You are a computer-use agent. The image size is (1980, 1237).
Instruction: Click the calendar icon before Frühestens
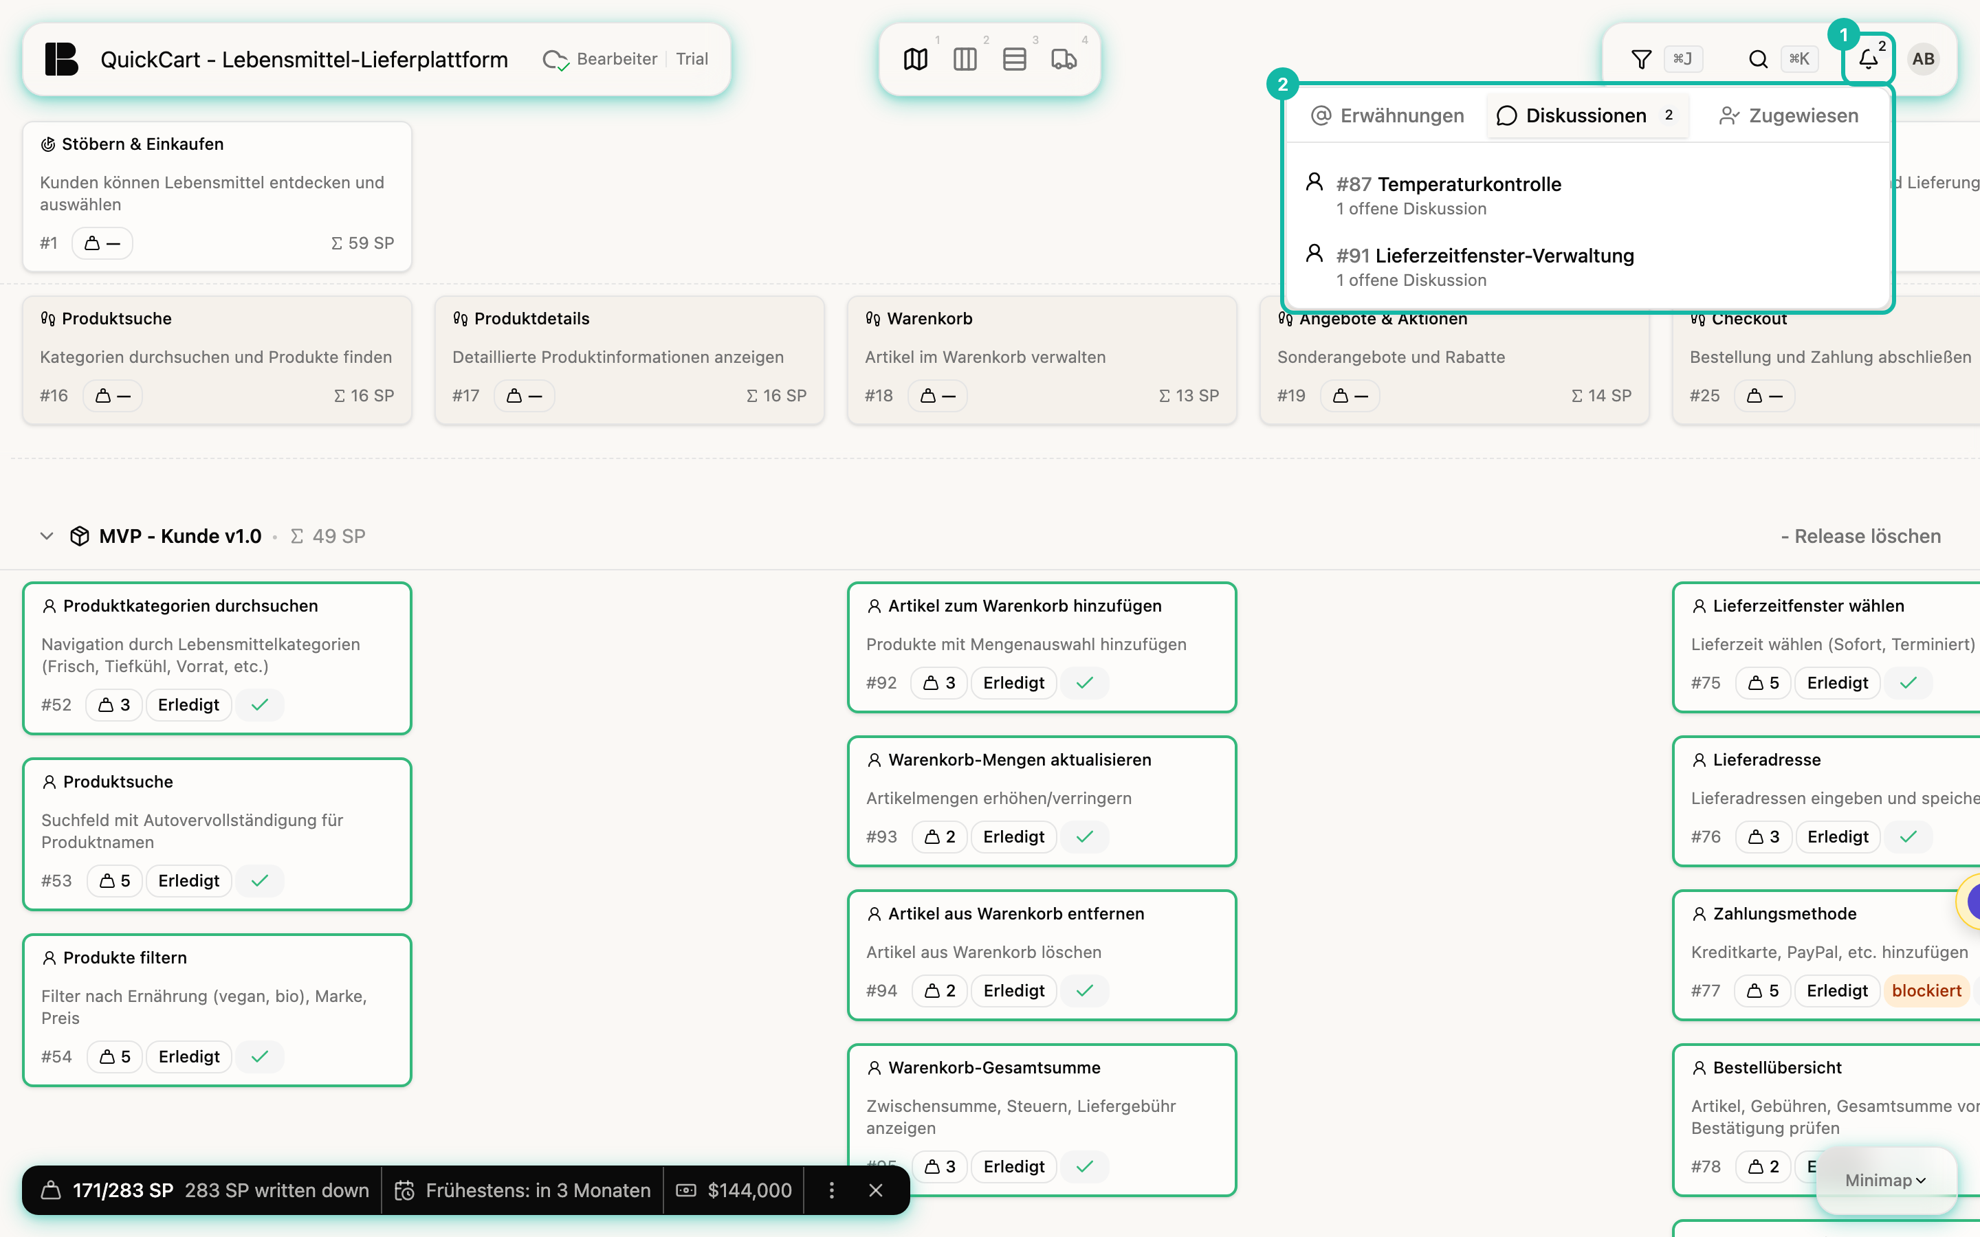point(404,1190)
